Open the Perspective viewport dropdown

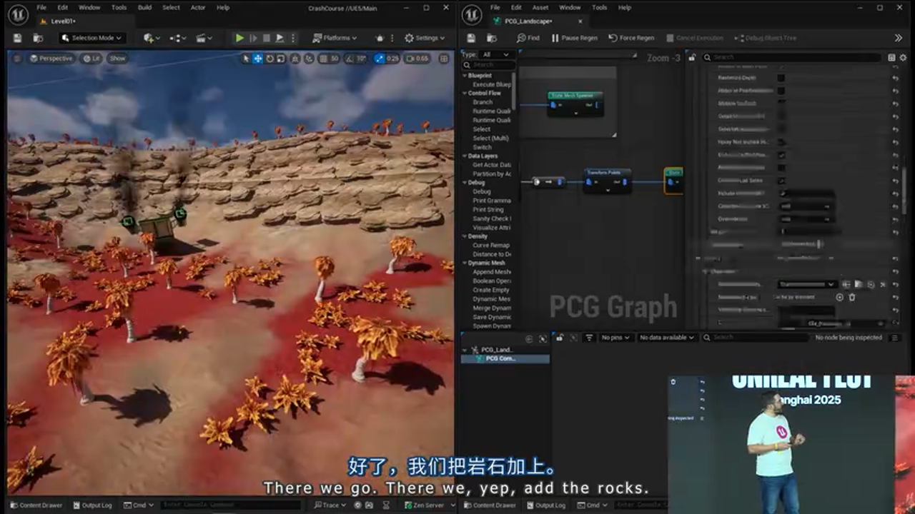(51, 59)
